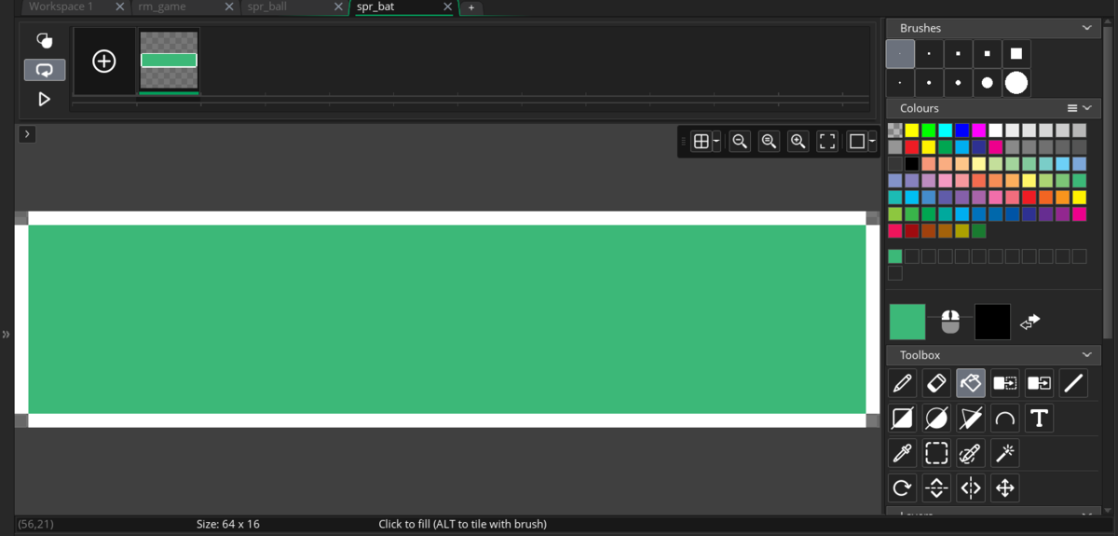Screen dimensions: 1118x536
Task: Mirror the image horizontally
Action: click(x=971, y=488)
